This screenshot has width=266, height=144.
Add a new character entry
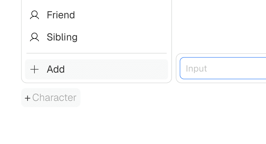point(51,98)
